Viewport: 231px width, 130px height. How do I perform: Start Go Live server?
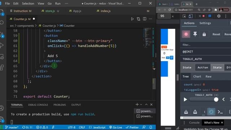click(115, 127)
